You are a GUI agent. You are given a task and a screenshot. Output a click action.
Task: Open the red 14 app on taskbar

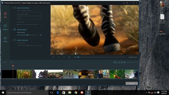click(82, 93)
